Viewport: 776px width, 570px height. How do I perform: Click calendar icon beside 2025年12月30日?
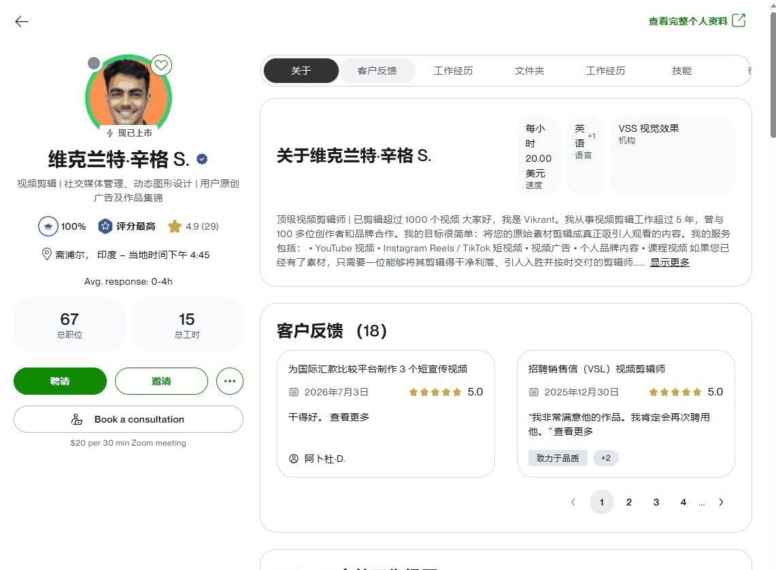533,392
